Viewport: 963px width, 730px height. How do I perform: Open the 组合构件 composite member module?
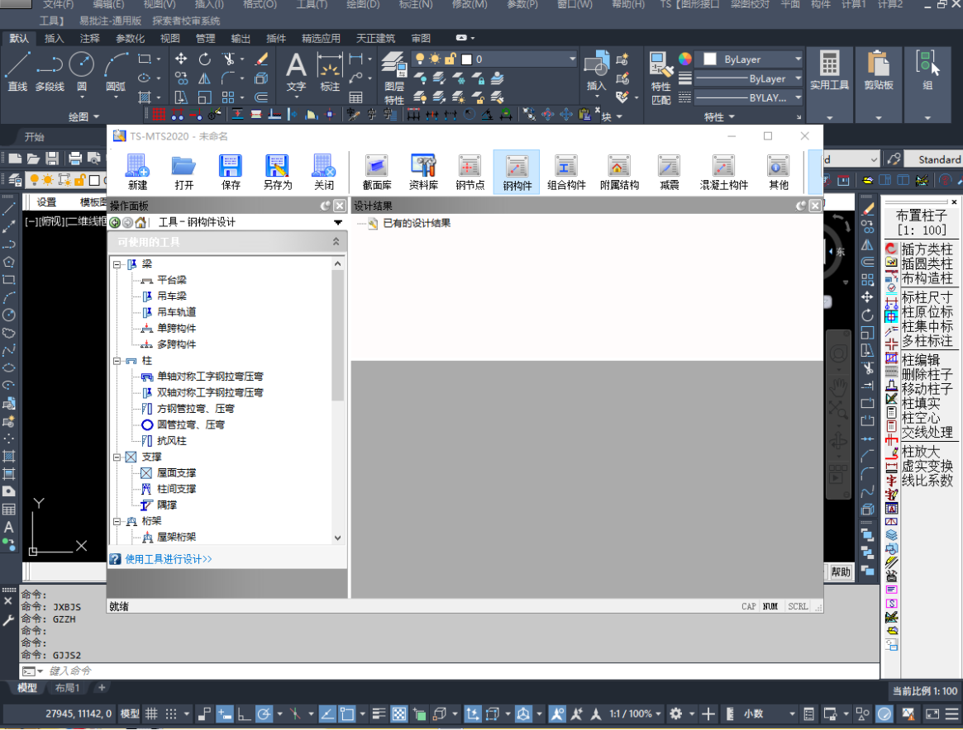coord(566,172)
